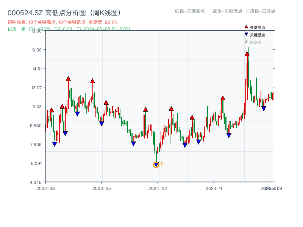
Task: Click the 000524.SZ 高低点分析图 chart title
Action: pos(64,13)
